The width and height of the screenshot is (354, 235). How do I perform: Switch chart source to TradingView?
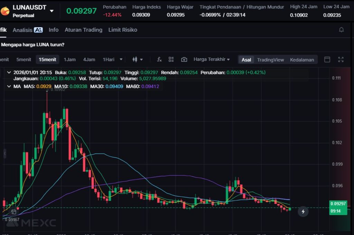coord(270,60)
